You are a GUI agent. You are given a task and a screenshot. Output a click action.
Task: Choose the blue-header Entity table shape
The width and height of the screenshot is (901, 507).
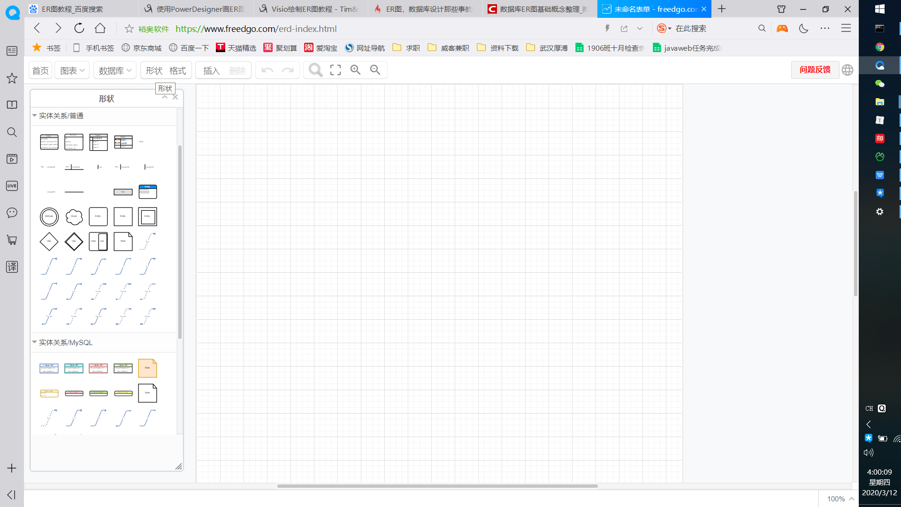pos(147,192)
